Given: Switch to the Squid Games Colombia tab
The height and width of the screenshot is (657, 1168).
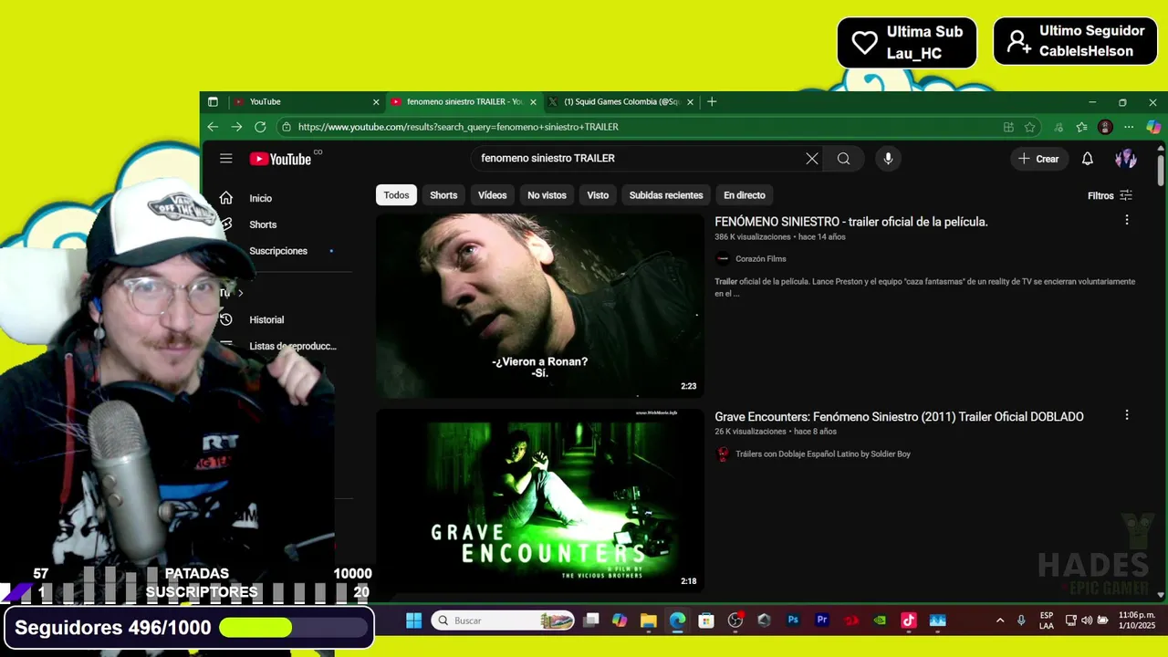Looking at the screenshot, I should (x=620, y=102).
